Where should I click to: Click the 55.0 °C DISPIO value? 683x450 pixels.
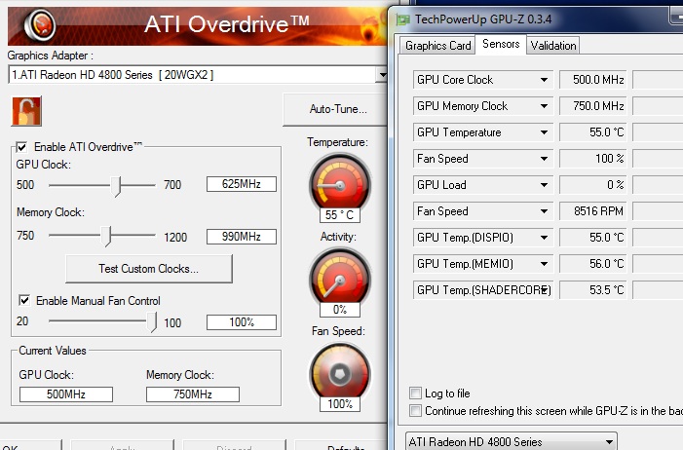tap(593, 238)
